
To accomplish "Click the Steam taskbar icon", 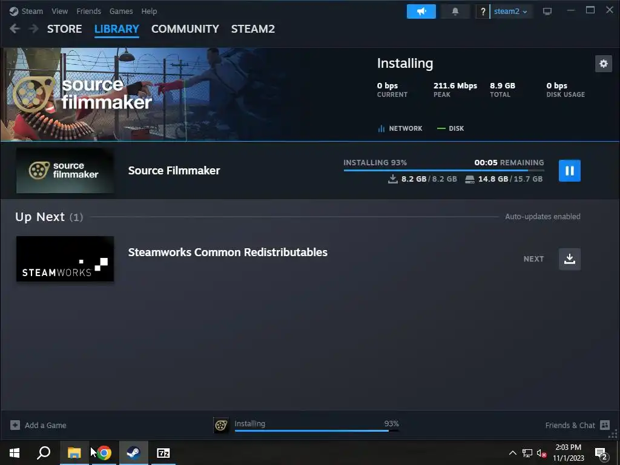I will click(134, 453).
